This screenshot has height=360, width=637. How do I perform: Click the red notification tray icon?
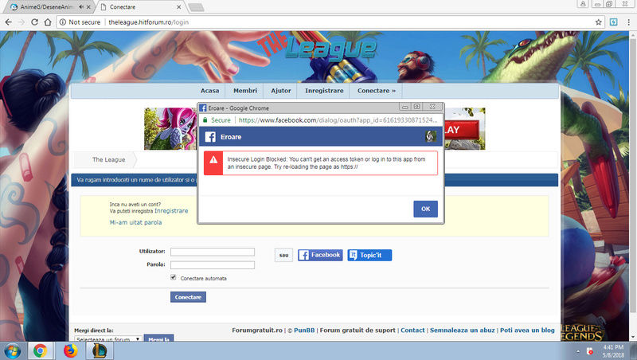590,351
